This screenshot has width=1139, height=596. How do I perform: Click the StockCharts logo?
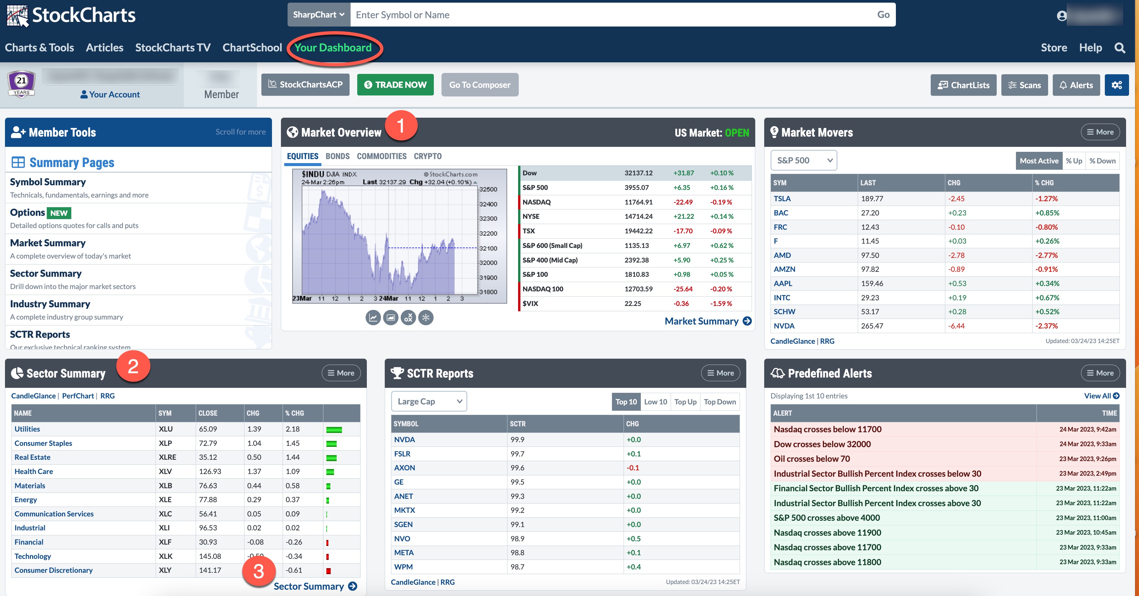[x=71, y=15]
